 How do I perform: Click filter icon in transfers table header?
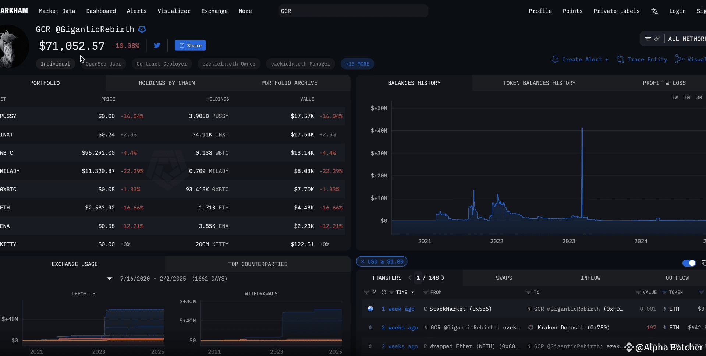[366, 292]
